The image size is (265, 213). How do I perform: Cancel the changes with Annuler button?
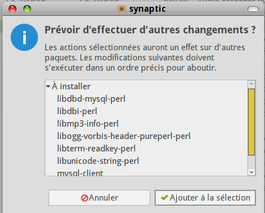pos(99,198)
